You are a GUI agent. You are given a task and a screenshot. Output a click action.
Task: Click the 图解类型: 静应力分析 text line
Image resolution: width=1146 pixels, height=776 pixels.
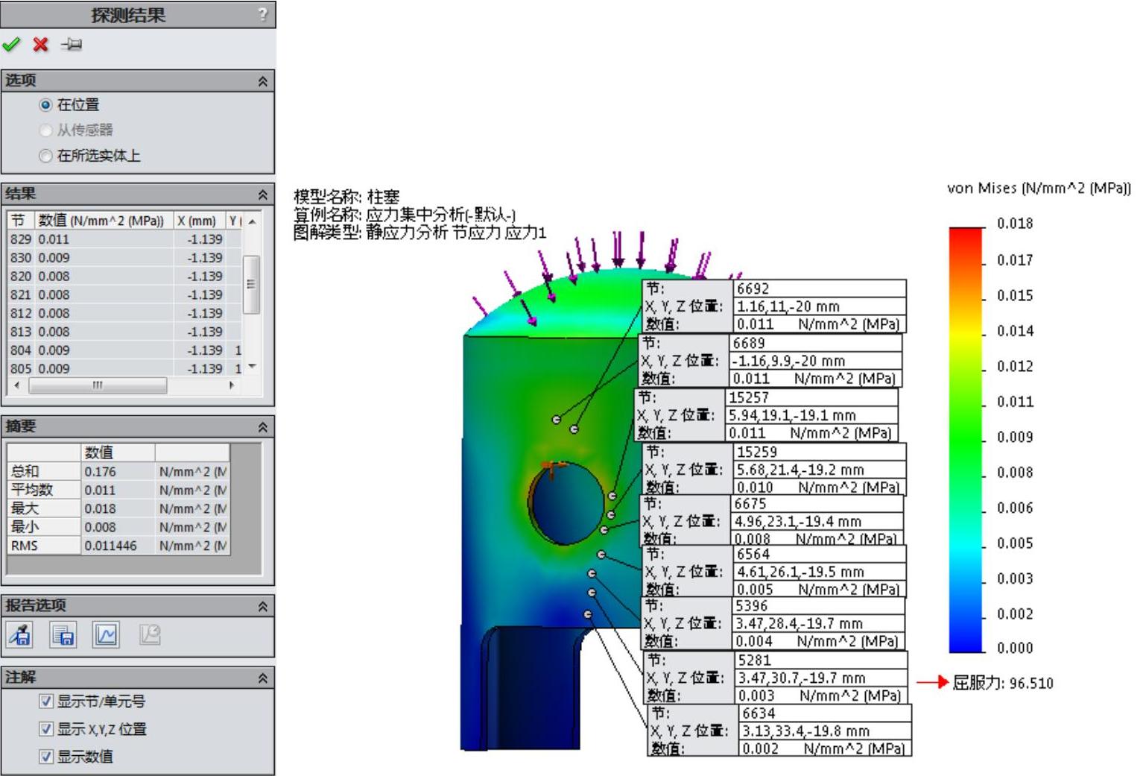coord(420,233)
